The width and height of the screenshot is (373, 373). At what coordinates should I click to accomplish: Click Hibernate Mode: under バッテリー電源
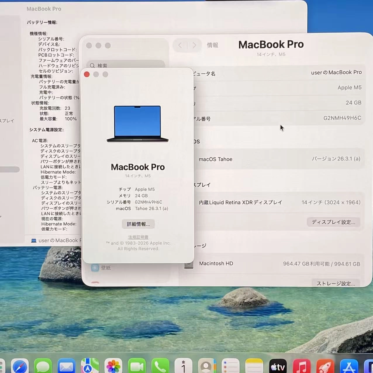(59, 224)
